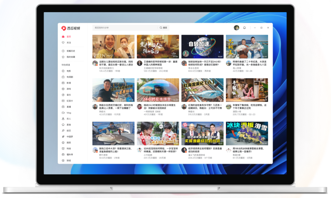
Task: Click the 西瓜视频 logo icon
Action: (63, 28)
